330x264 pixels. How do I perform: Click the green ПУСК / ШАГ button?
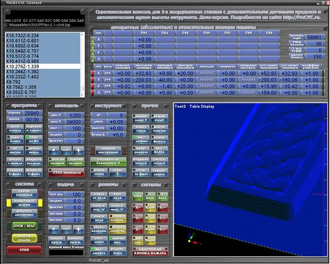tap(24, 226)
